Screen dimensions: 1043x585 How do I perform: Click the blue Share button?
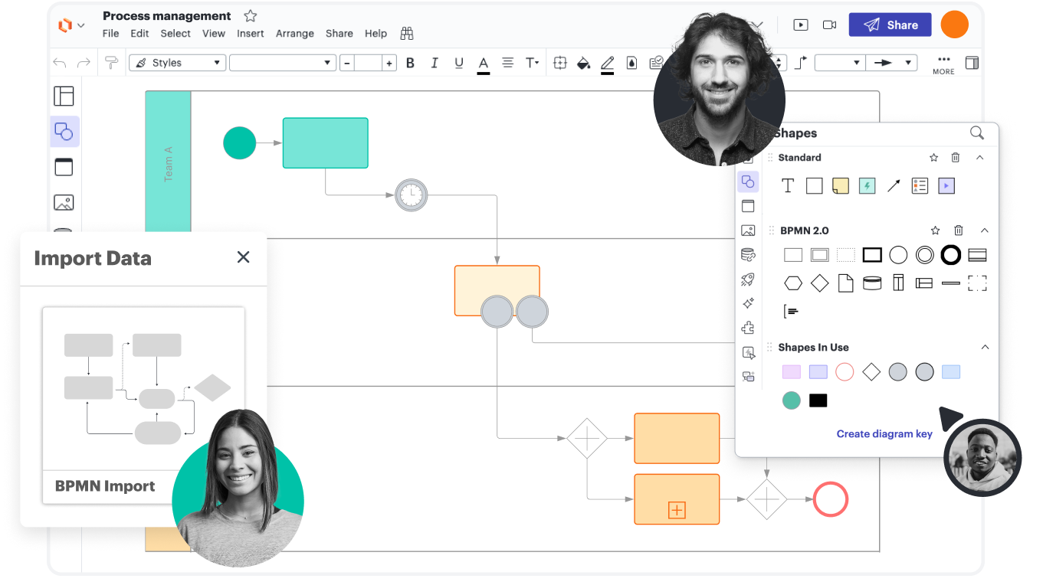pyautogui.click(x=890, y=25)
